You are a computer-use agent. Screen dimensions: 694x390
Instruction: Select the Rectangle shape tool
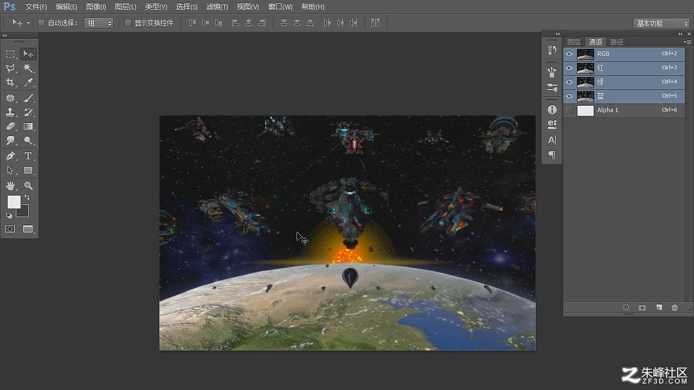pyautogui.click(x=28, y=170)
